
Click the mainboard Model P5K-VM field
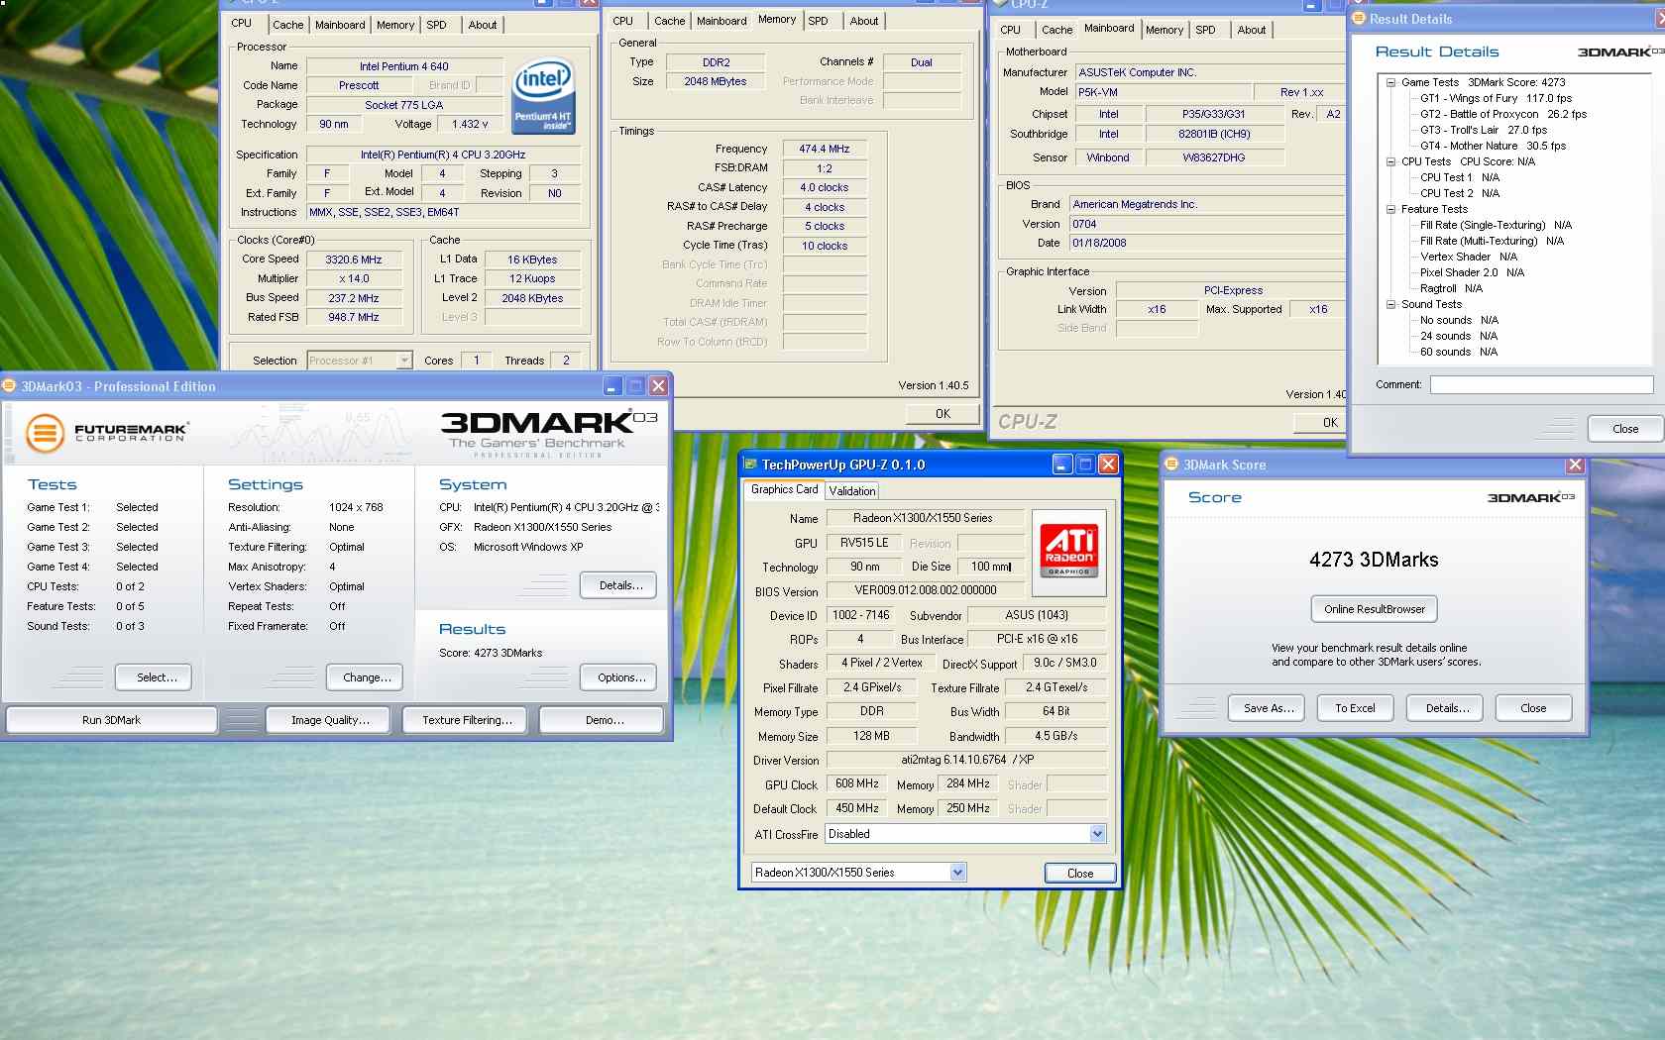pyautogui.click(x=1164, y=92)
